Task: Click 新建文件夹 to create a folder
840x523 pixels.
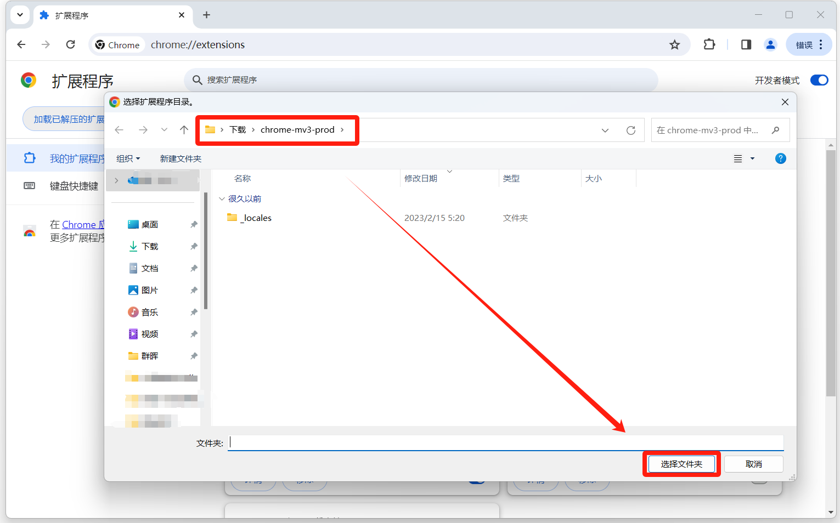Action: pyautogui.click(x=181, y=159)
